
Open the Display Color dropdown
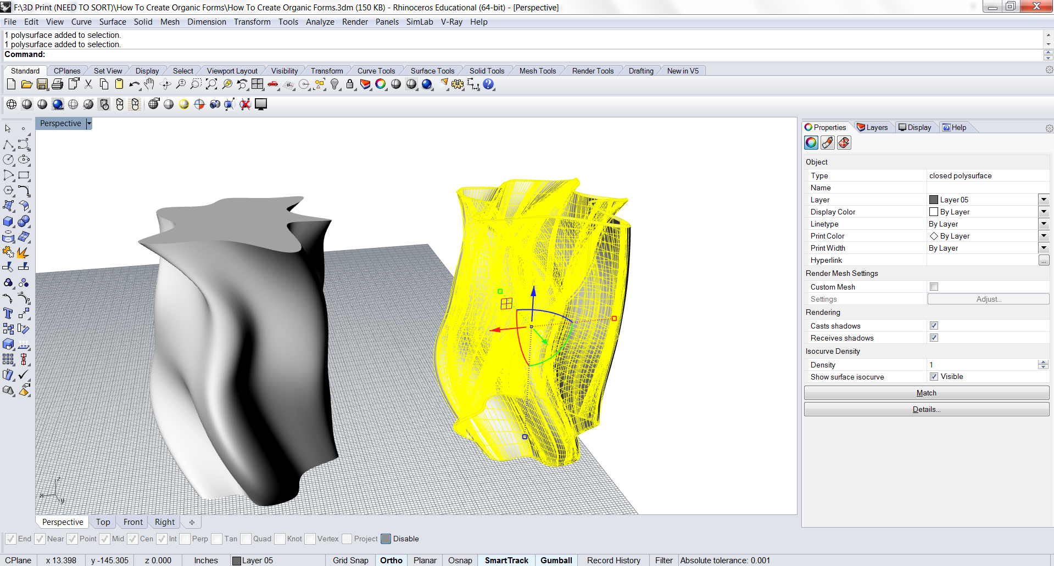click(x=1044, y=212)
